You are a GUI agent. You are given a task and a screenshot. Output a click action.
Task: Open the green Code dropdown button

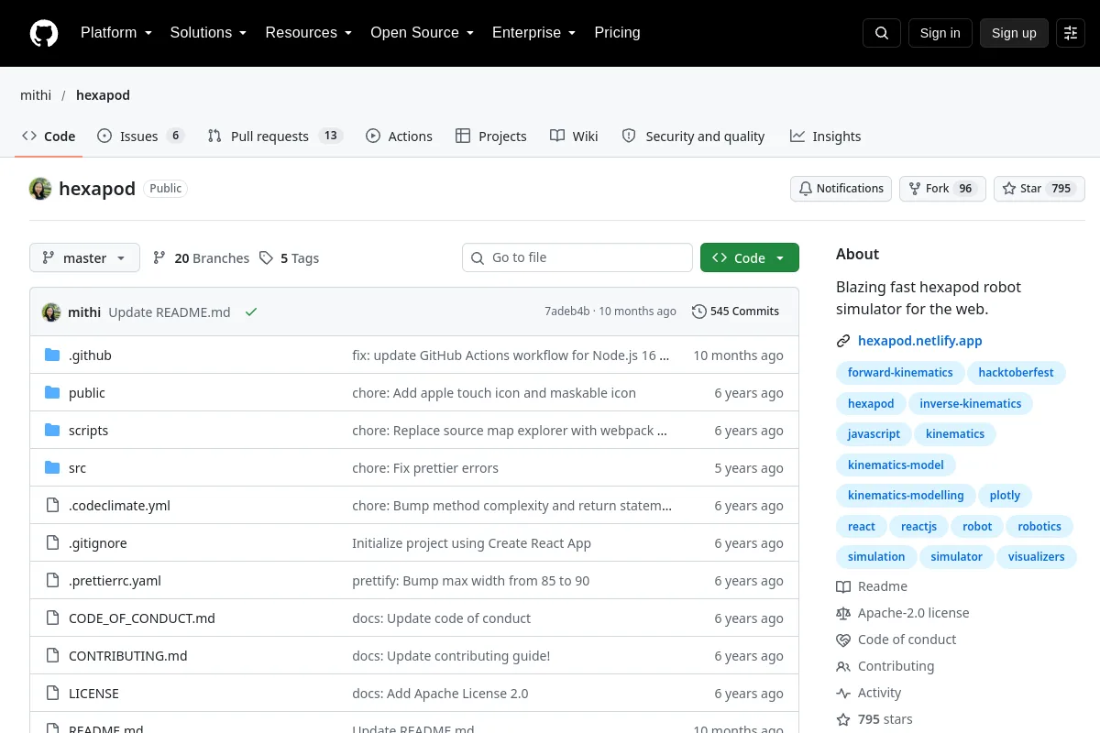click(x=750, y=258)
